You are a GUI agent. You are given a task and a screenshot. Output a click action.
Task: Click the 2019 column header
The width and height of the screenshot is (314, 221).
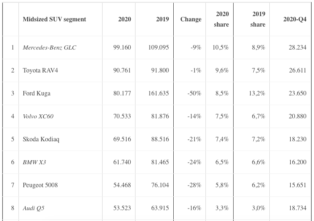(x=162, y=19)
